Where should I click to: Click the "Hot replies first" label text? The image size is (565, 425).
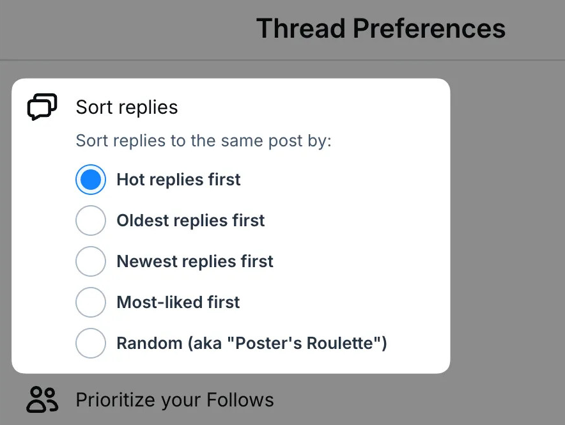(178, 180)
